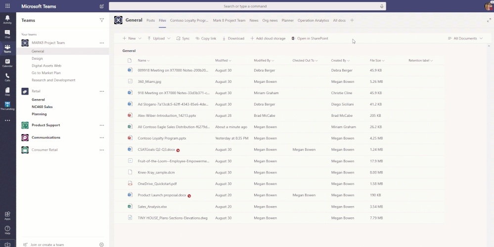The image size is (494, 247).
Task: Click the new chat compose icon
Action: 101,6
